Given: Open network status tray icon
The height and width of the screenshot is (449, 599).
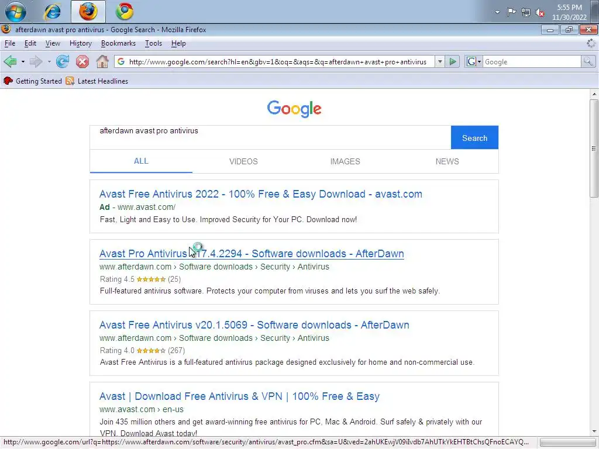Looking at the screenshot, I should click(x=526, y=13).
